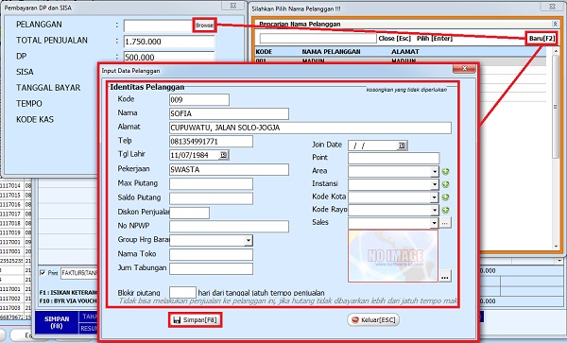The image size is (567, 343).
Task: Click the Nama Toko input field
Action: pos(211,255)
